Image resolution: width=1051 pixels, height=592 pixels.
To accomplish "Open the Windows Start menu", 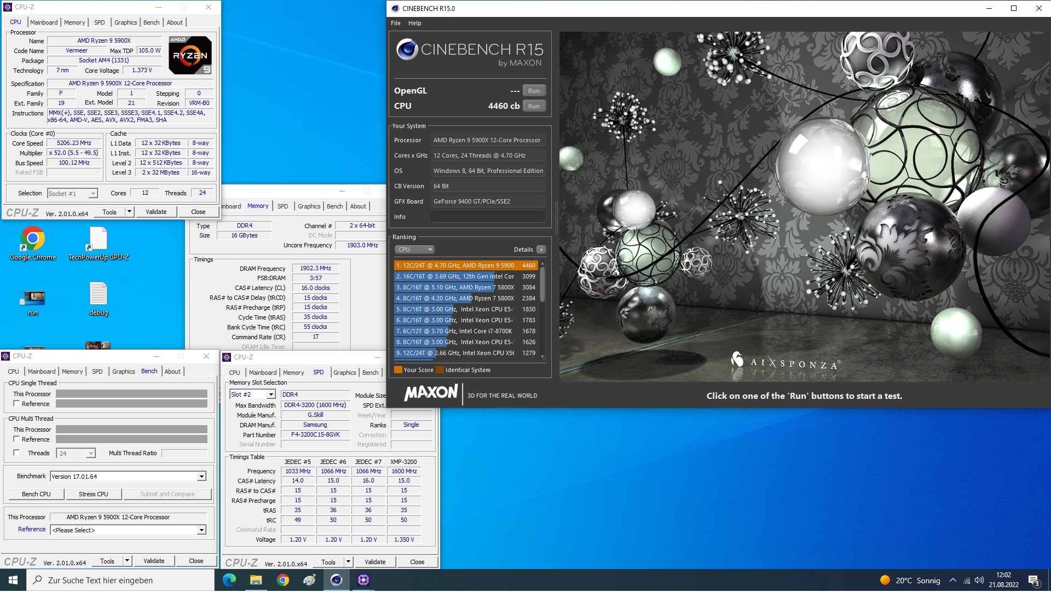I will (13, 581).
